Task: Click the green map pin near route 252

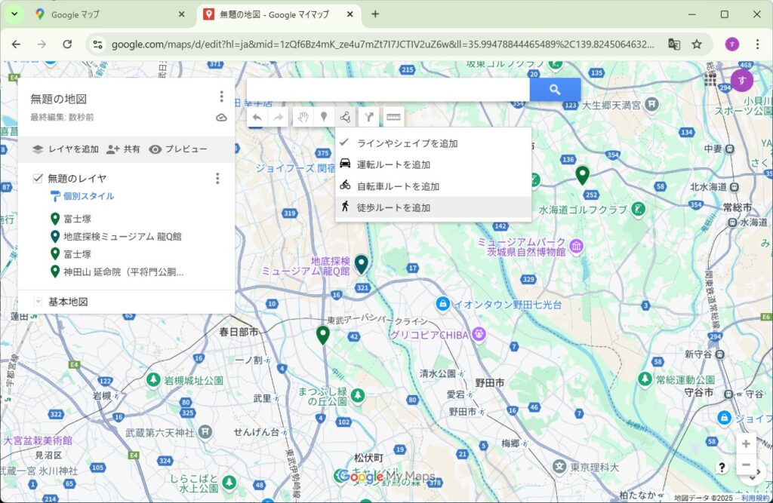Action: coord(582,176)
